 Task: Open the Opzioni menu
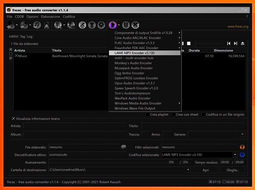(x=32, y=17)
